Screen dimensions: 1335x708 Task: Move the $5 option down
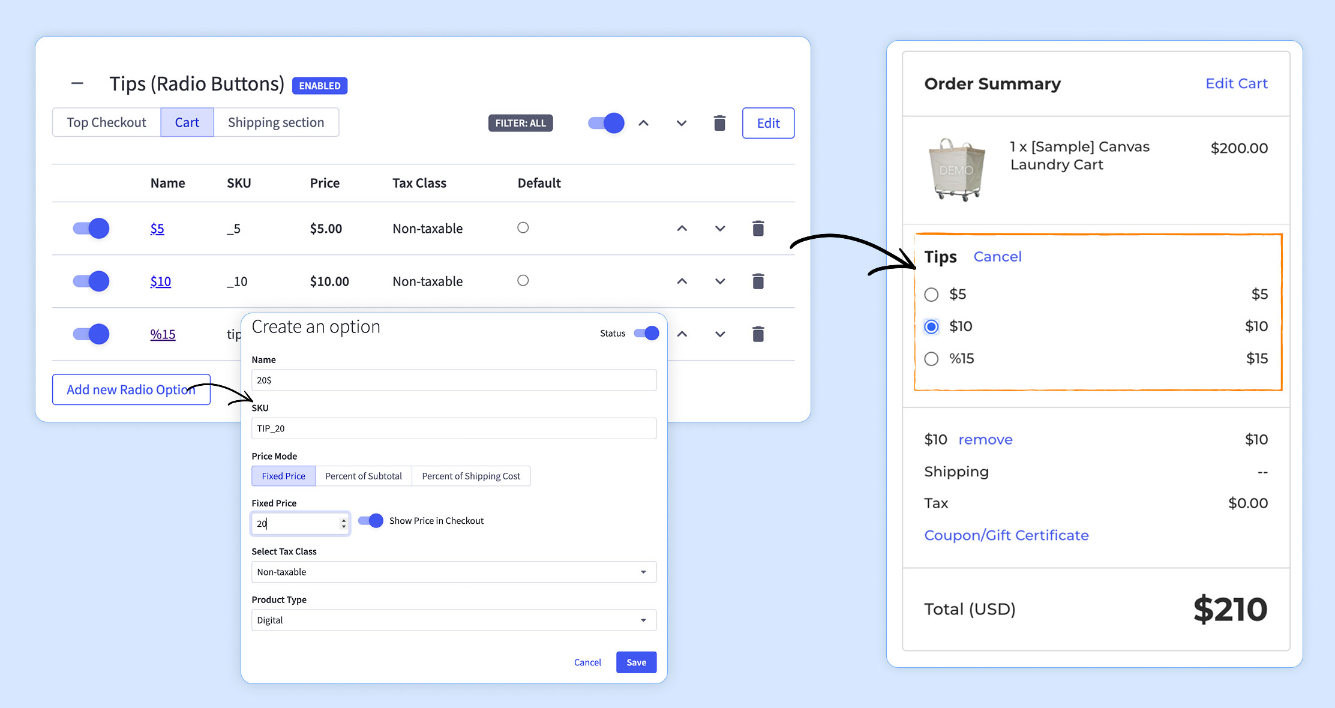720,229
